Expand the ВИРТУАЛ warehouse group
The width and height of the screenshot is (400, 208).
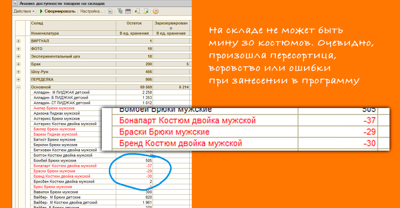click(x=18, y=41)
